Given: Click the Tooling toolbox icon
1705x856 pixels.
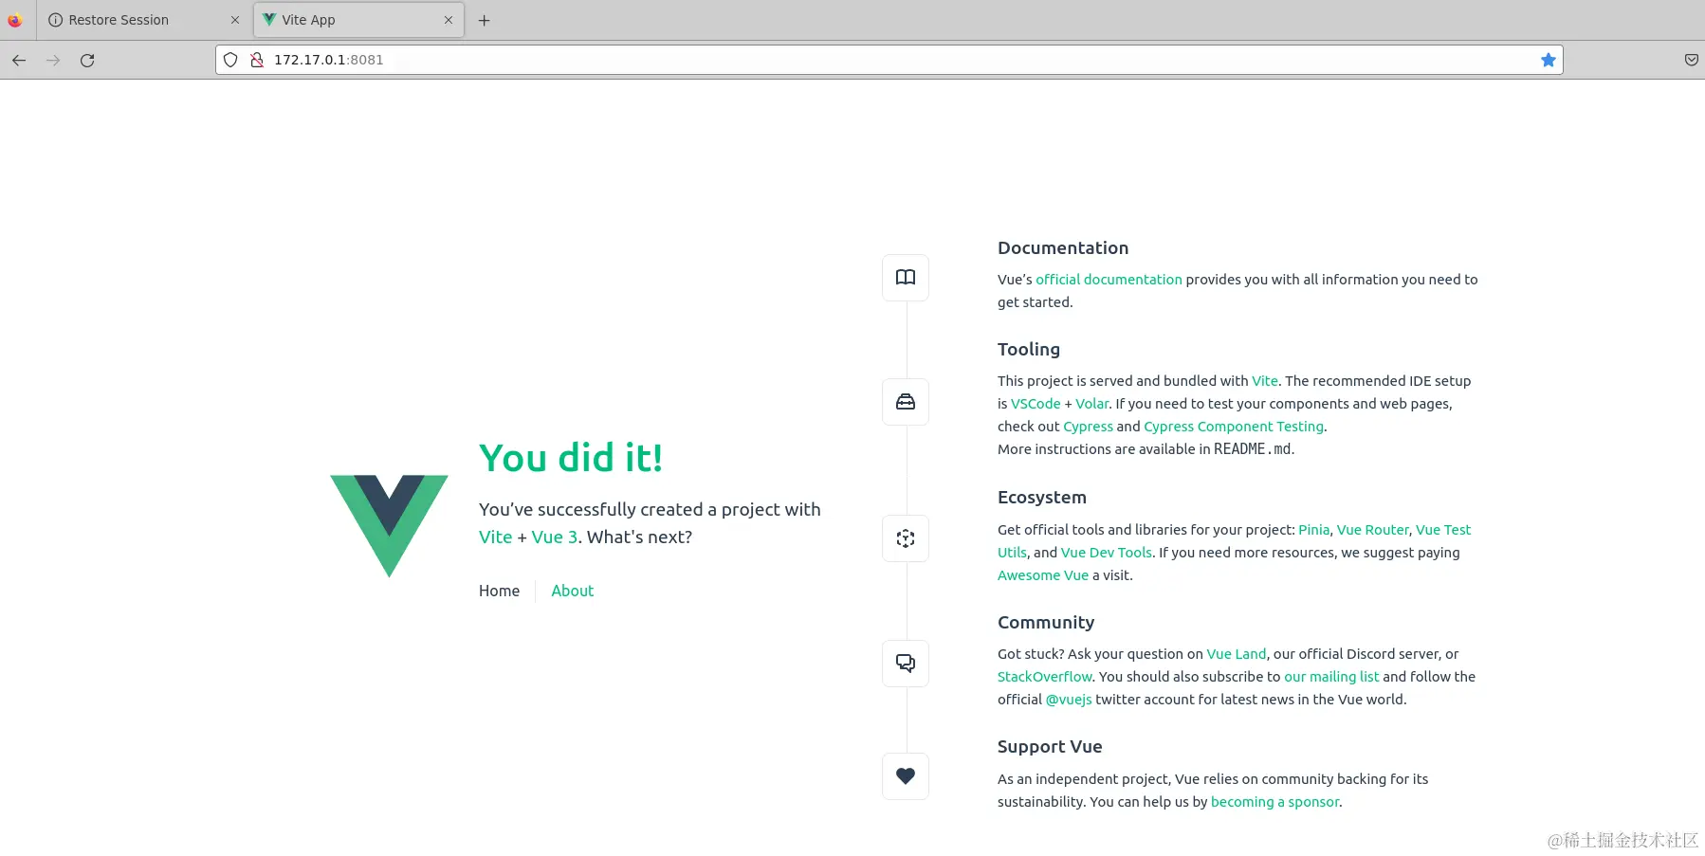Looking at the screenshot, I should coord(906,402).
